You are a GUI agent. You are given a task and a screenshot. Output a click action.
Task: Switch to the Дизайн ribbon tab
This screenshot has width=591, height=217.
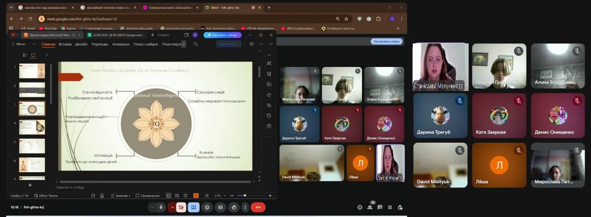(x=81, y=44)
